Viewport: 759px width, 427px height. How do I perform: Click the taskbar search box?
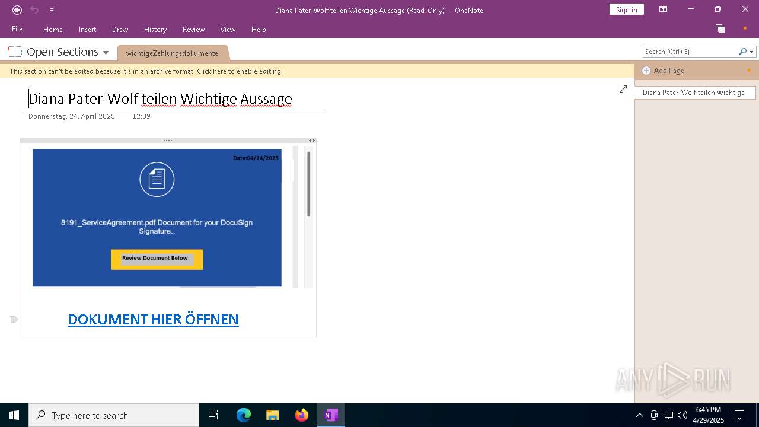[x=114, y=415]
